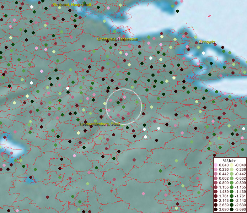Choose the -1.761 legend color swatch
Viewport: 247px width, 213px height.
coord(231,196)
